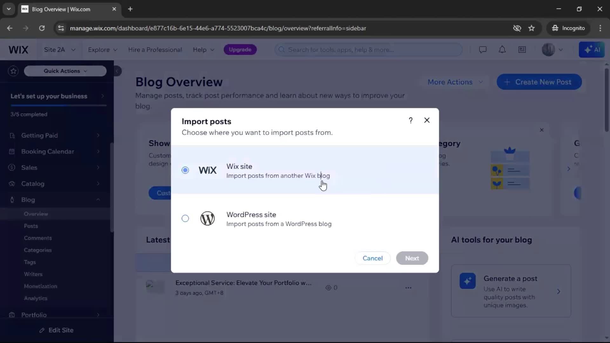Expand Portfolio in sidebar

point(55,315)
